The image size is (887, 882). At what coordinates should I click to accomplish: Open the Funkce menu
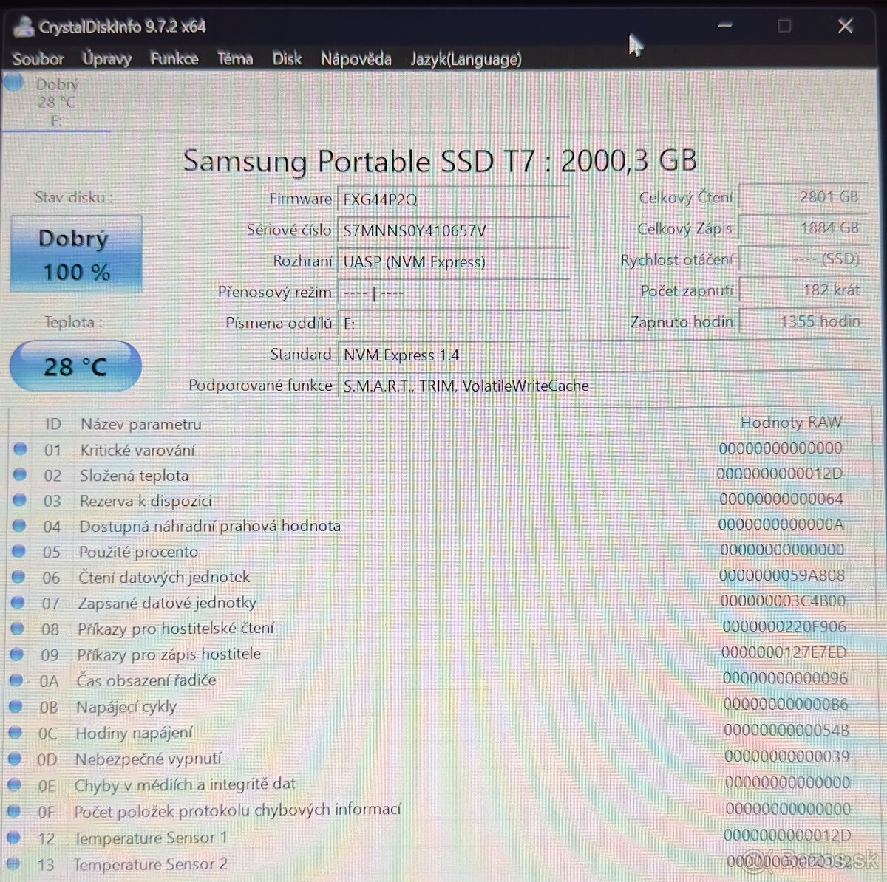174,59
